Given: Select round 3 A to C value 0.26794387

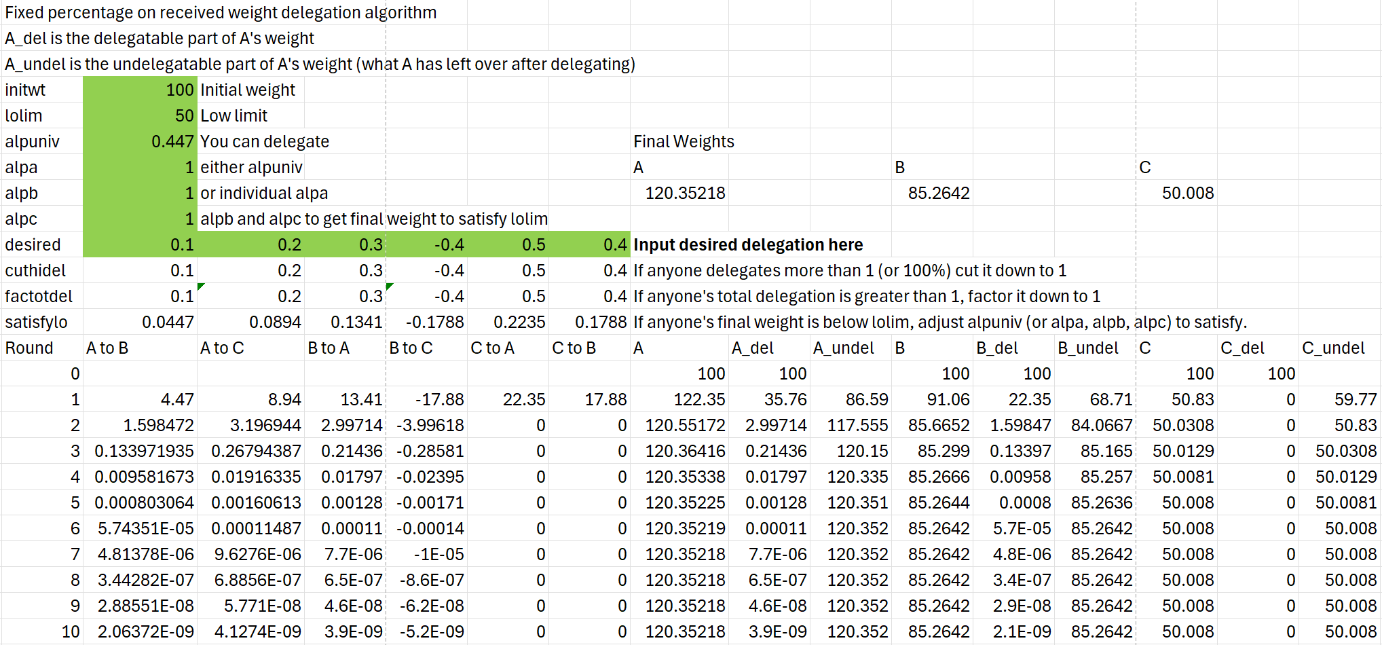Looking at the screenshot, I should (250, 451).
